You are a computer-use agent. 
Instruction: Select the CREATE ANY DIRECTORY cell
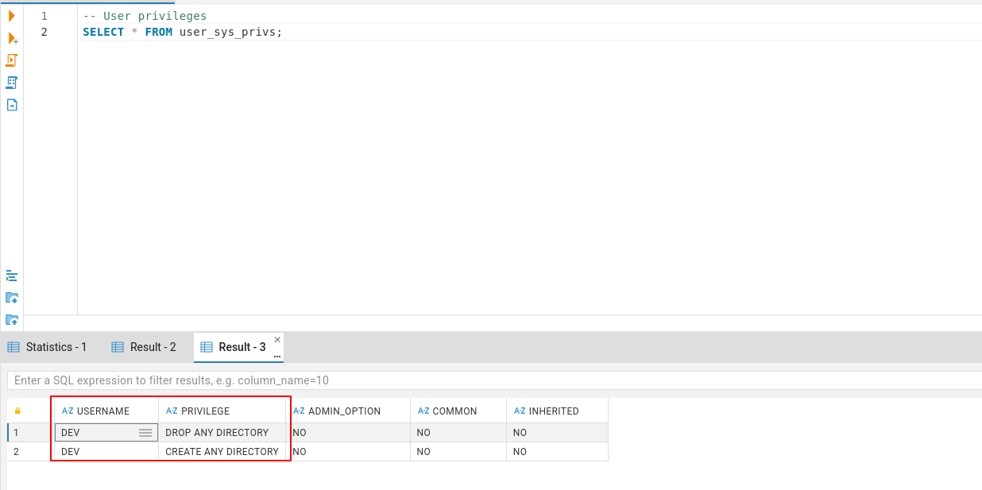click(x=222, y=452)
